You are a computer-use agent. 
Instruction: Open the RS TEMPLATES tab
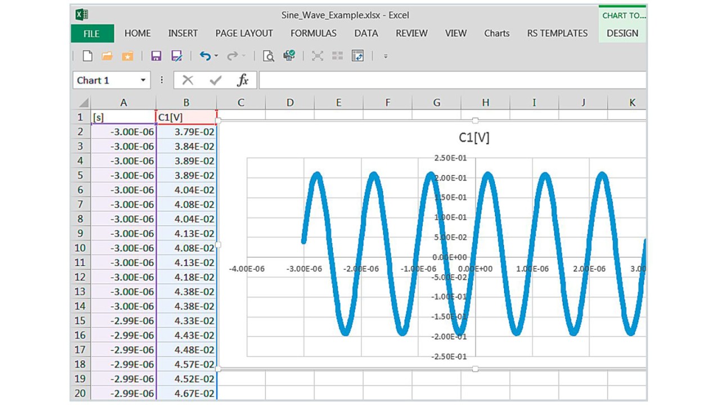557,33
